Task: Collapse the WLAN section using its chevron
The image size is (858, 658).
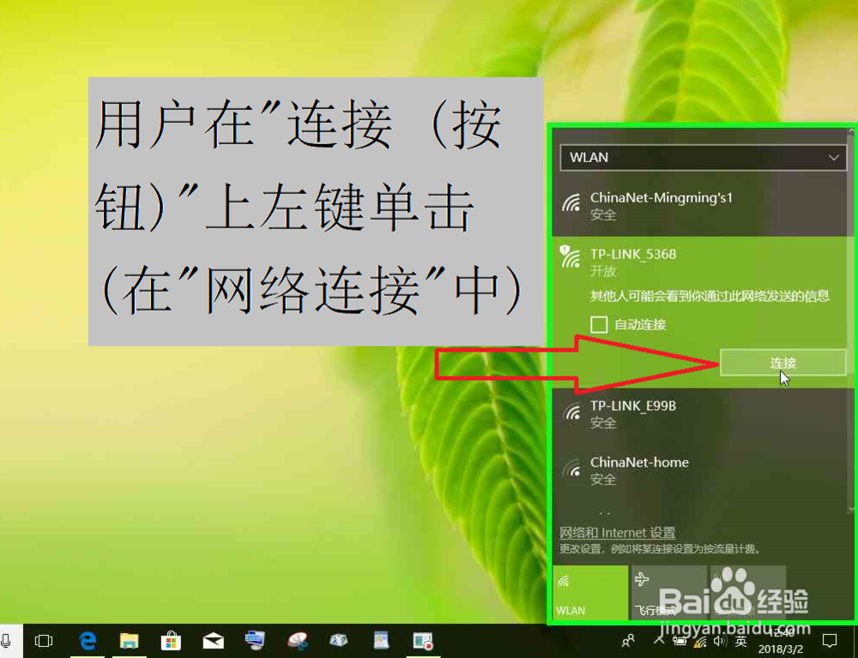Action: click(x=832, y=158)
